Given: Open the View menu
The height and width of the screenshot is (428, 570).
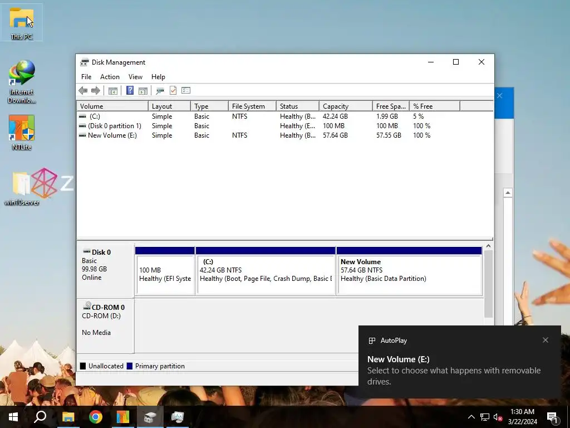Looking at the screenshot, I should click(135, 77).
